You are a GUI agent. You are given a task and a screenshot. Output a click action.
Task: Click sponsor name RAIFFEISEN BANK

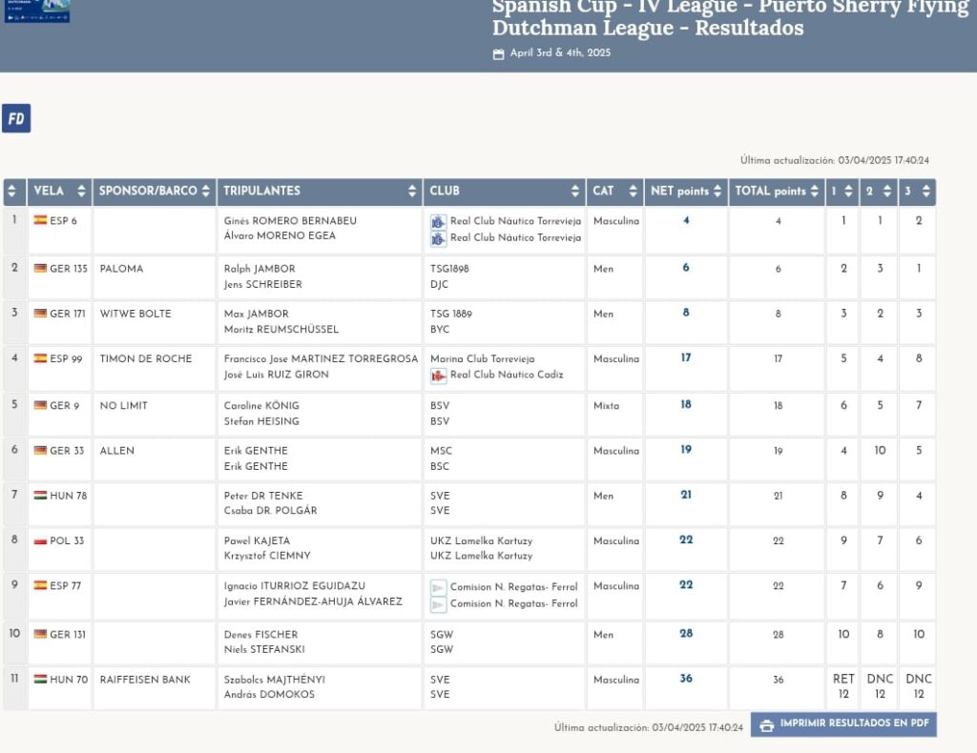(x=145, y=680)
